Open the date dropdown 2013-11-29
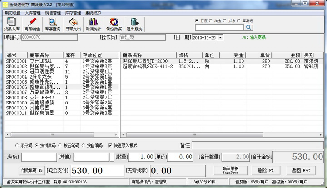Screen dimensions: 327x188 (x=220, y=37)
